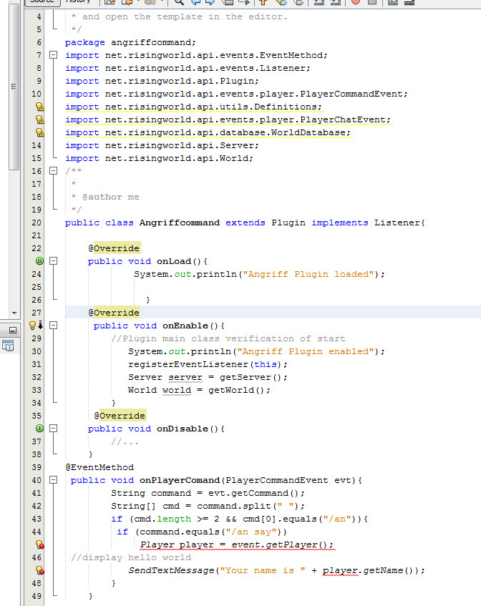Click onPlayerComand method name
Viewport: 481px width, 606px height.
point(180,480)
